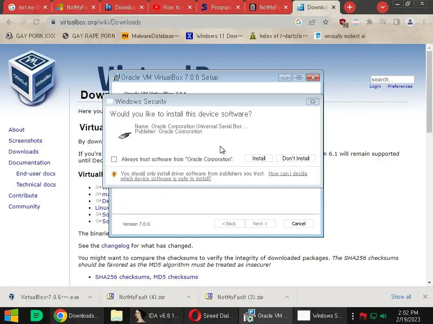Open SHA256 checksums link
This screenshot has height=324, width=433.
pos(122,277)
